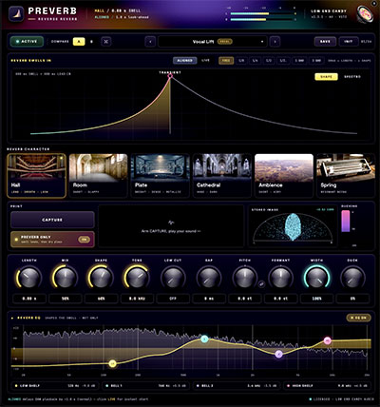Select the 1 bar sync length
This screenshot has height=407, width=380.
click(x=299, y=60)
